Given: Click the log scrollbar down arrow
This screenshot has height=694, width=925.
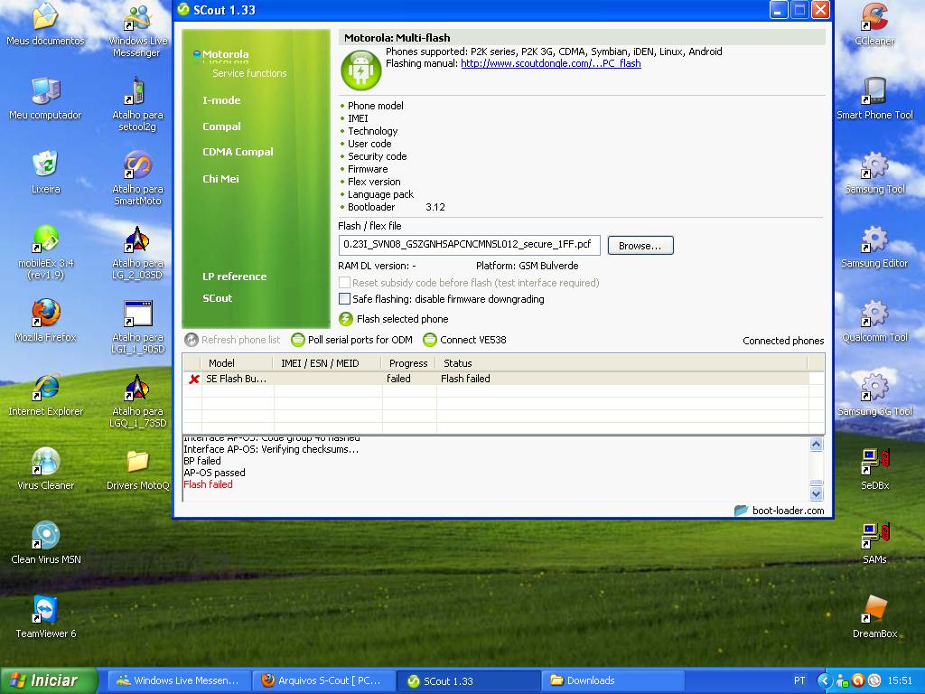Looking at the screenshot, I should [x=817, y=493].
